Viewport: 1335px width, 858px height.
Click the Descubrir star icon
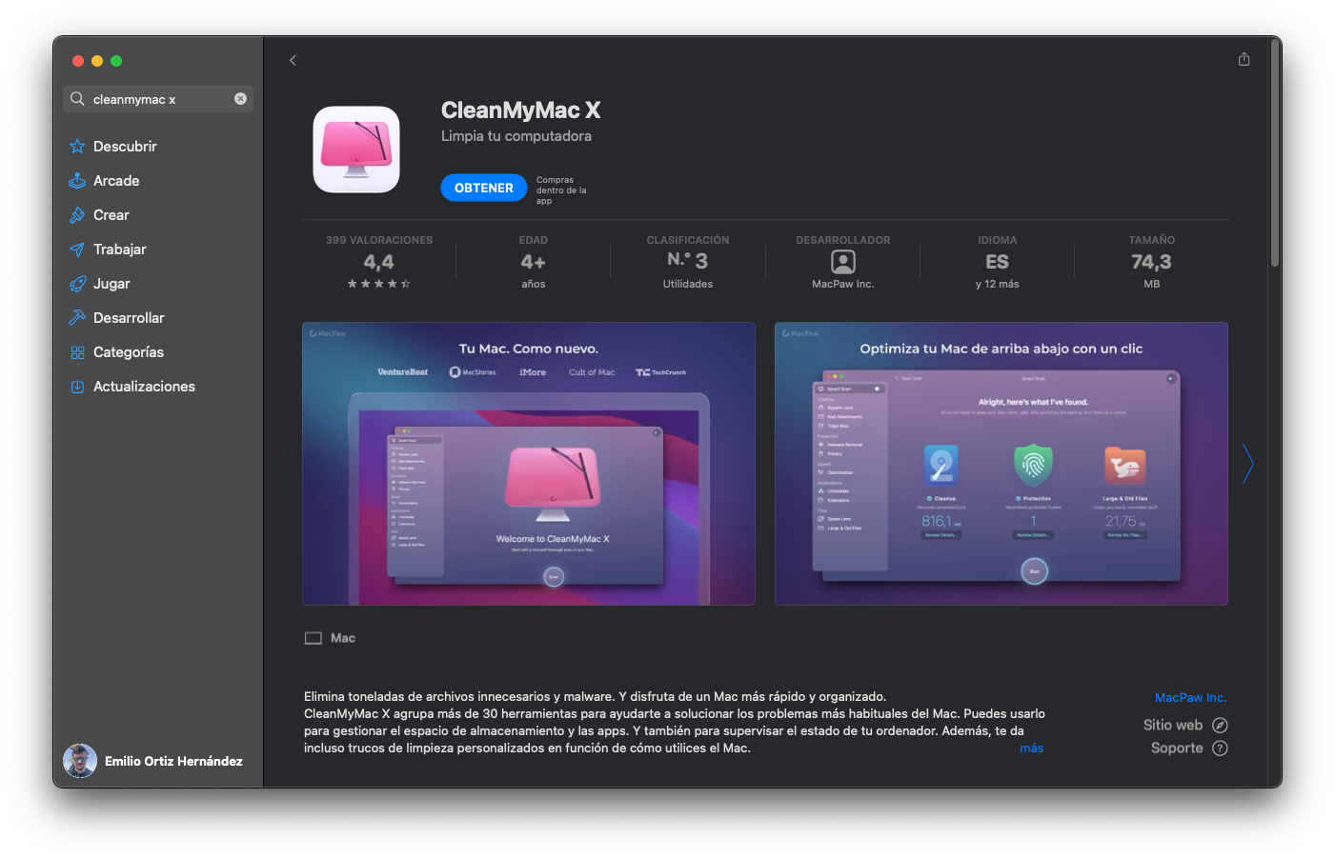point(77,147)
